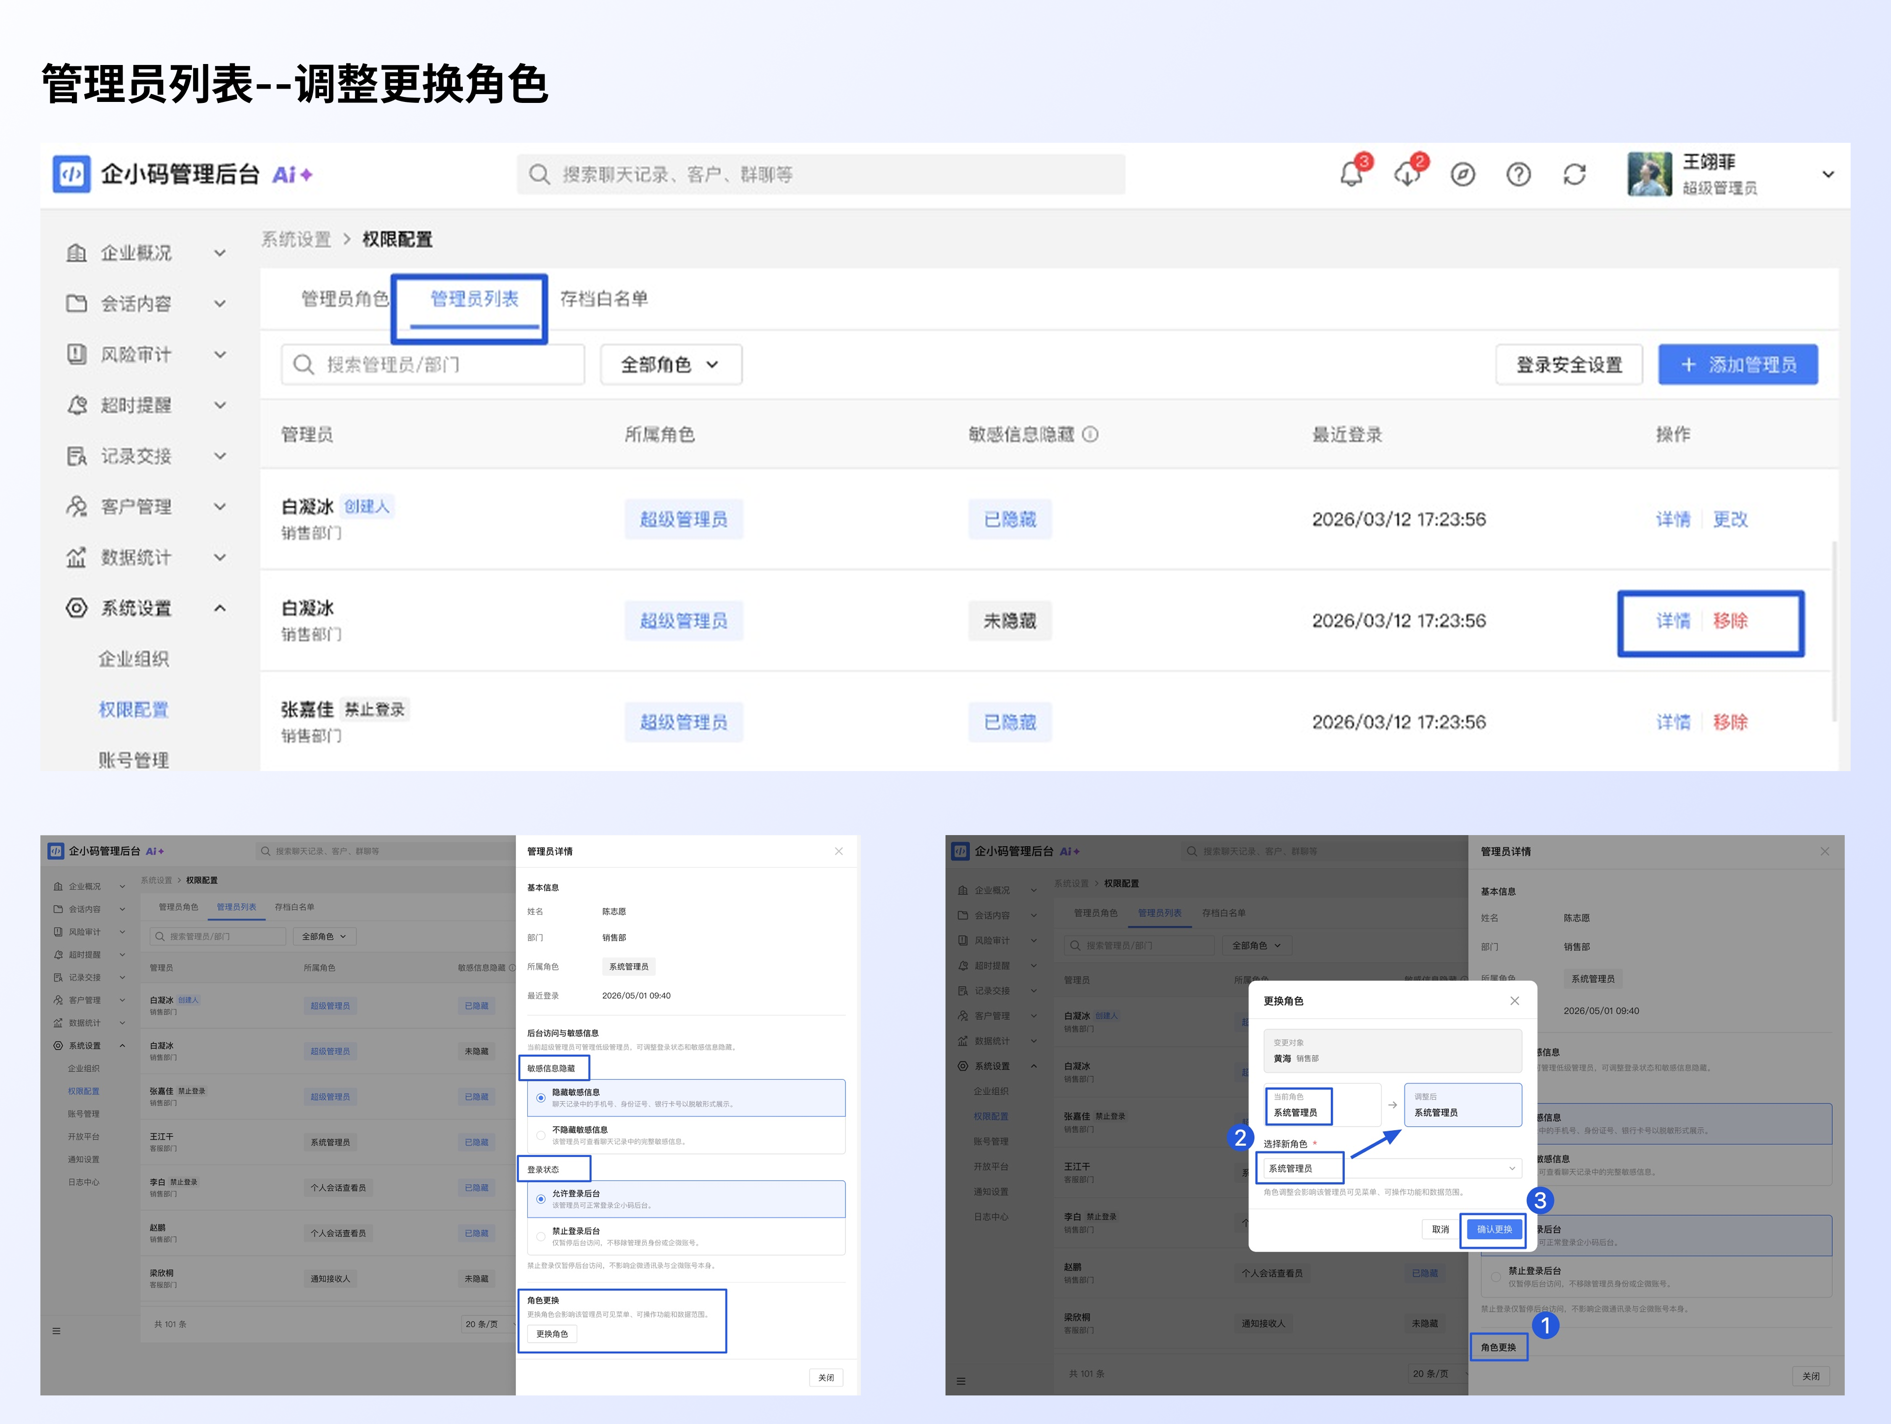
Task: Click the refresh icon beside 王翊菲's avatar
Action: 1574,174
